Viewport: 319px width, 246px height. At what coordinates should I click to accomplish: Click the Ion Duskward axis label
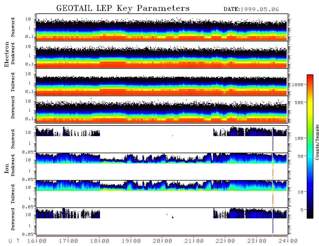point(13,165)
